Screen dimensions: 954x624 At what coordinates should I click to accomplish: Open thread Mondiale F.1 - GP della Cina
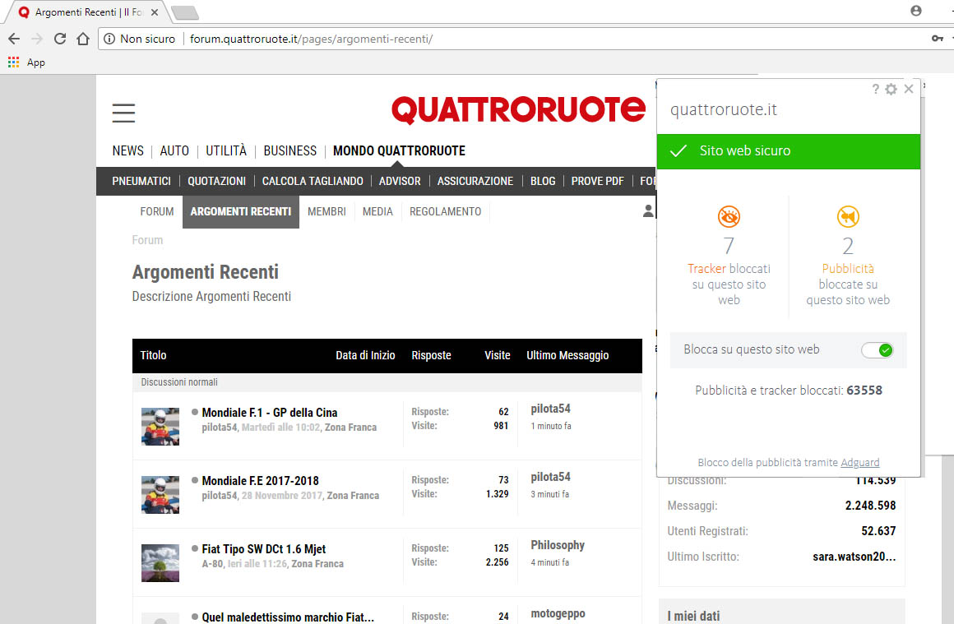pos(270,413)
